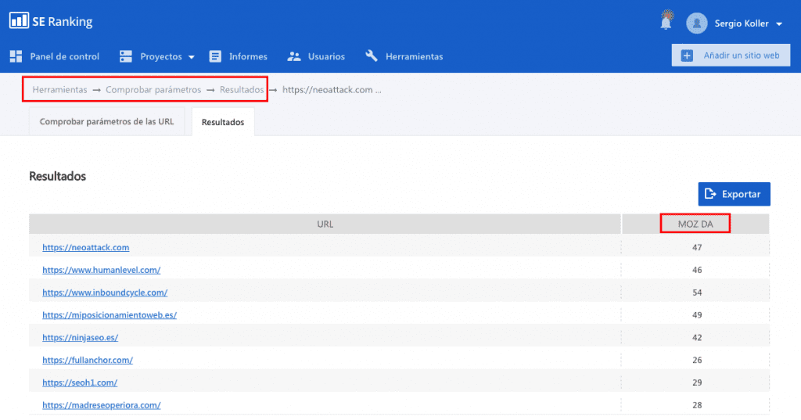Open the https://neoattack.com link in table

pyautogui.click(x=86, y=247)
